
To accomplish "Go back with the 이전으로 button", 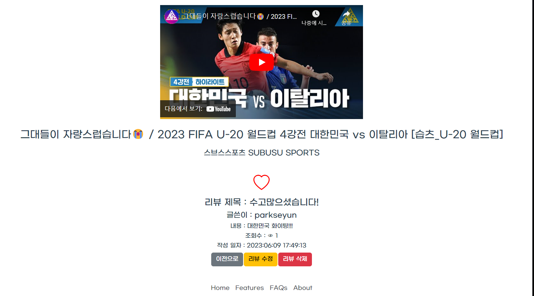I will [227, 259].
